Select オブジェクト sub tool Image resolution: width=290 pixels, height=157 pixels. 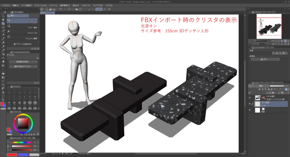(22, 21)
